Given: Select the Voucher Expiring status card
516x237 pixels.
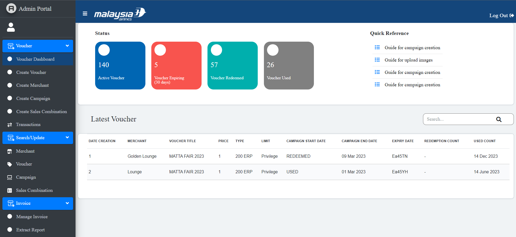Looking at the screenshot, I should click(176, 66).
